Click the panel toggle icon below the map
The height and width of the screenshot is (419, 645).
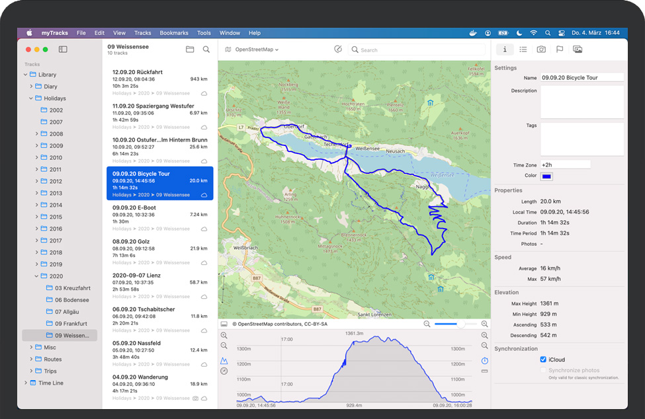coord(224,324)
